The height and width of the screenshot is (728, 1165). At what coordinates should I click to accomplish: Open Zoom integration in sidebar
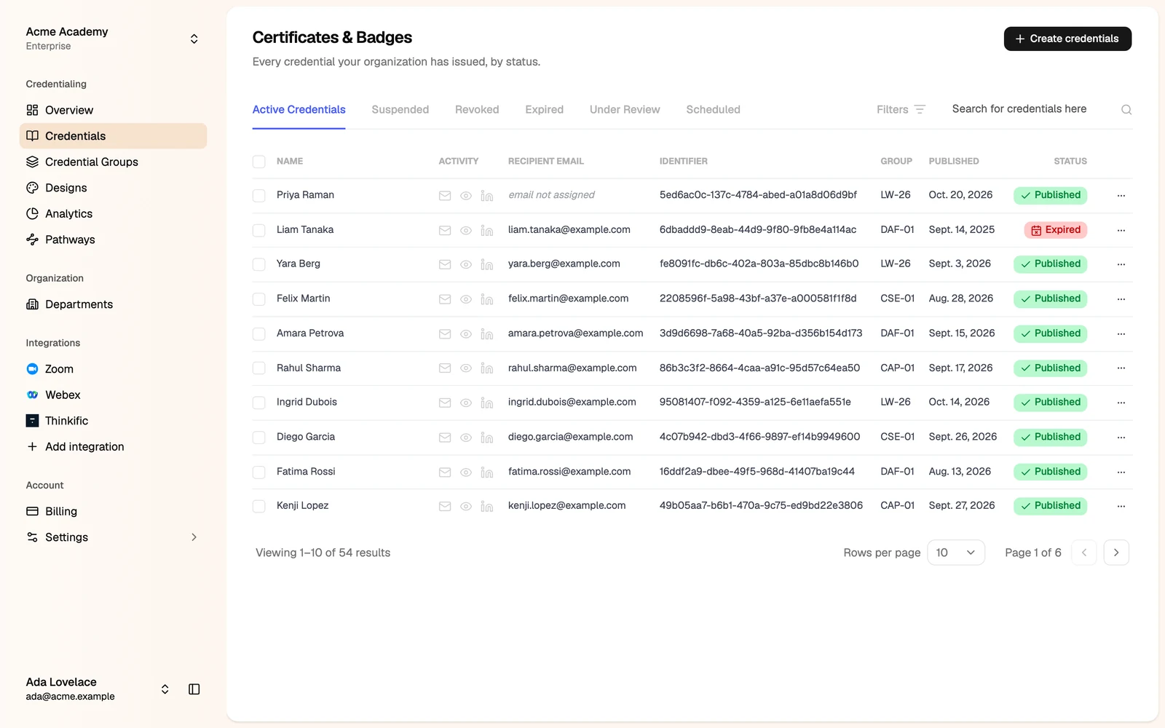click(x=114, y=369)
